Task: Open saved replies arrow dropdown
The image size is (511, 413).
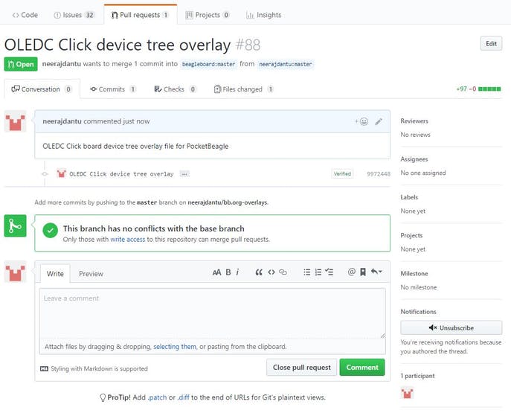Action: pyautogui.click(x=376, y=272)
